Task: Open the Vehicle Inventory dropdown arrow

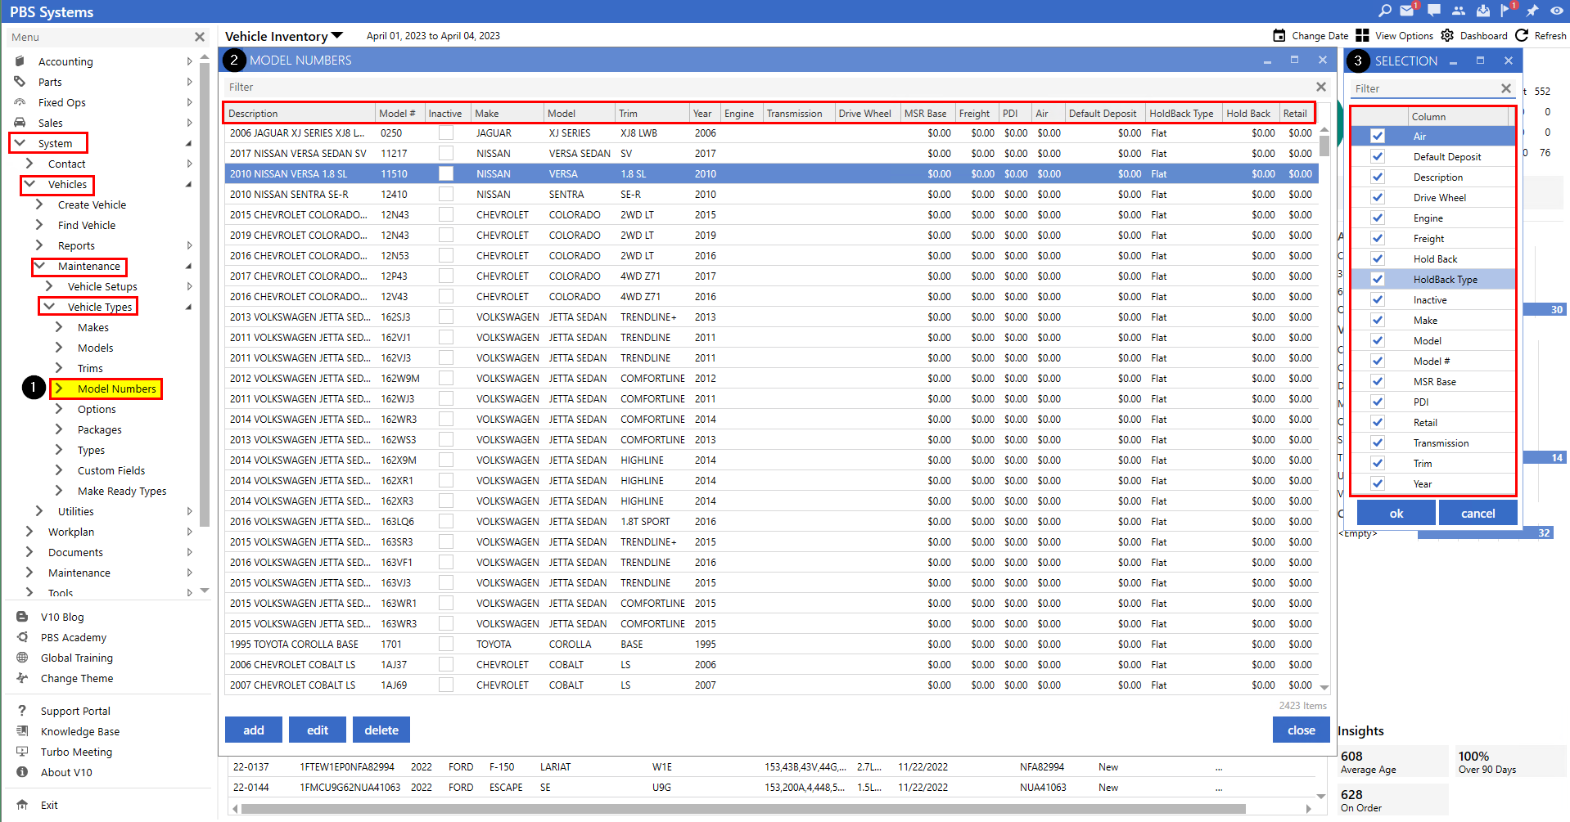Action: (337, 36)
